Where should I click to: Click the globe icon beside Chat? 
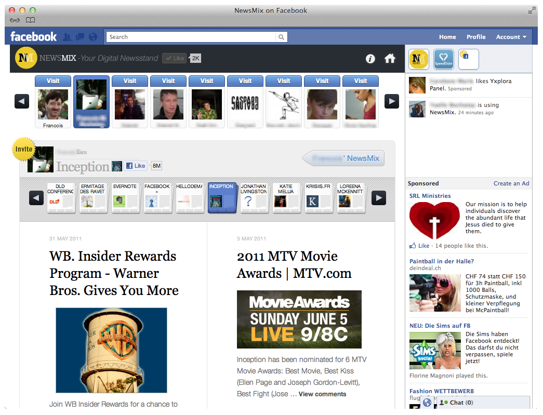[427, 403]
